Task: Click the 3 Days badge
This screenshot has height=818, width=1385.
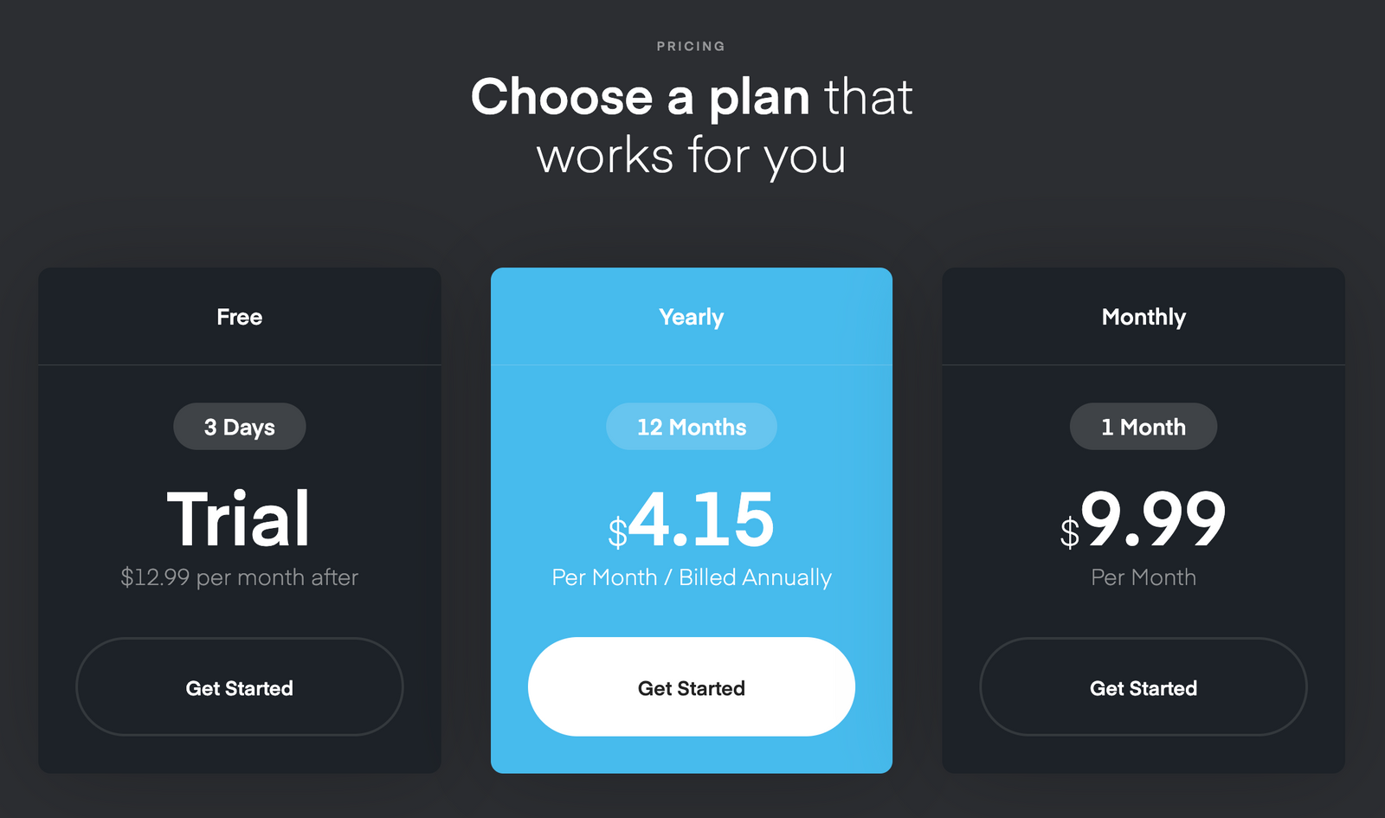Action: [x=240, y=427]
